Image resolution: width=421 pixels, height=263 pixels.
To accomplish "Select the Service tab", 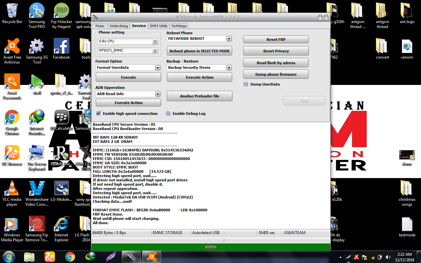I will click(139, 26).
